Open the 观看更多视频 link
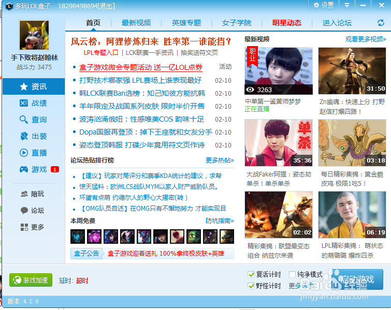The height and width of the screenshot is (310, 391). 366,39
